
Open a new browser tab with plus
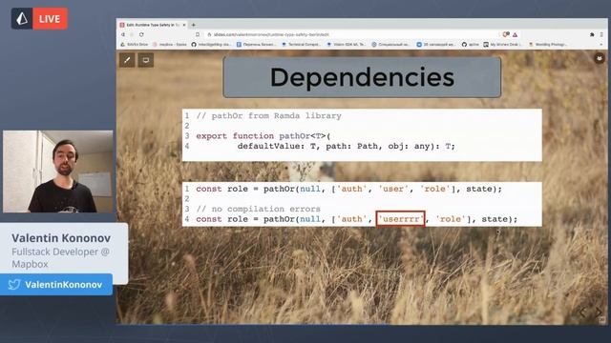click(193, 25)
